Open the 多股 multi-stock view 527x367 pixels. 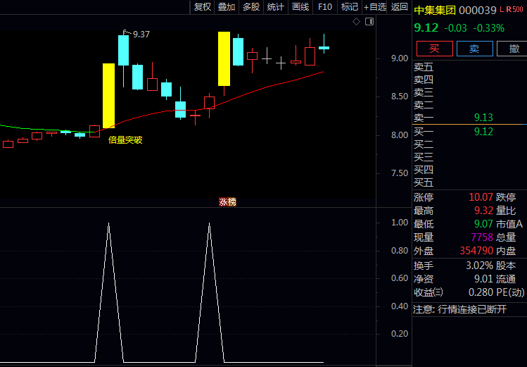tap(251, 7)
